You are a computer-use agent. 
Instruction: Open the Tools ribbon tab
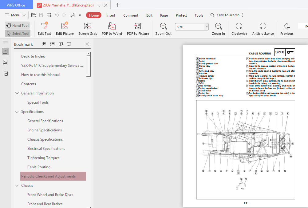point(199,15)
